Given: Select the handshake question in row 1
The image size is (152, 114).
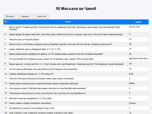Looking at the screenshot, I should 68,28.
